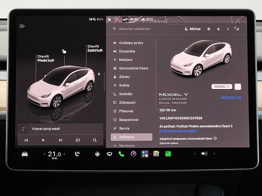Play media
The image size is (262, 196).
coord(43,140)
